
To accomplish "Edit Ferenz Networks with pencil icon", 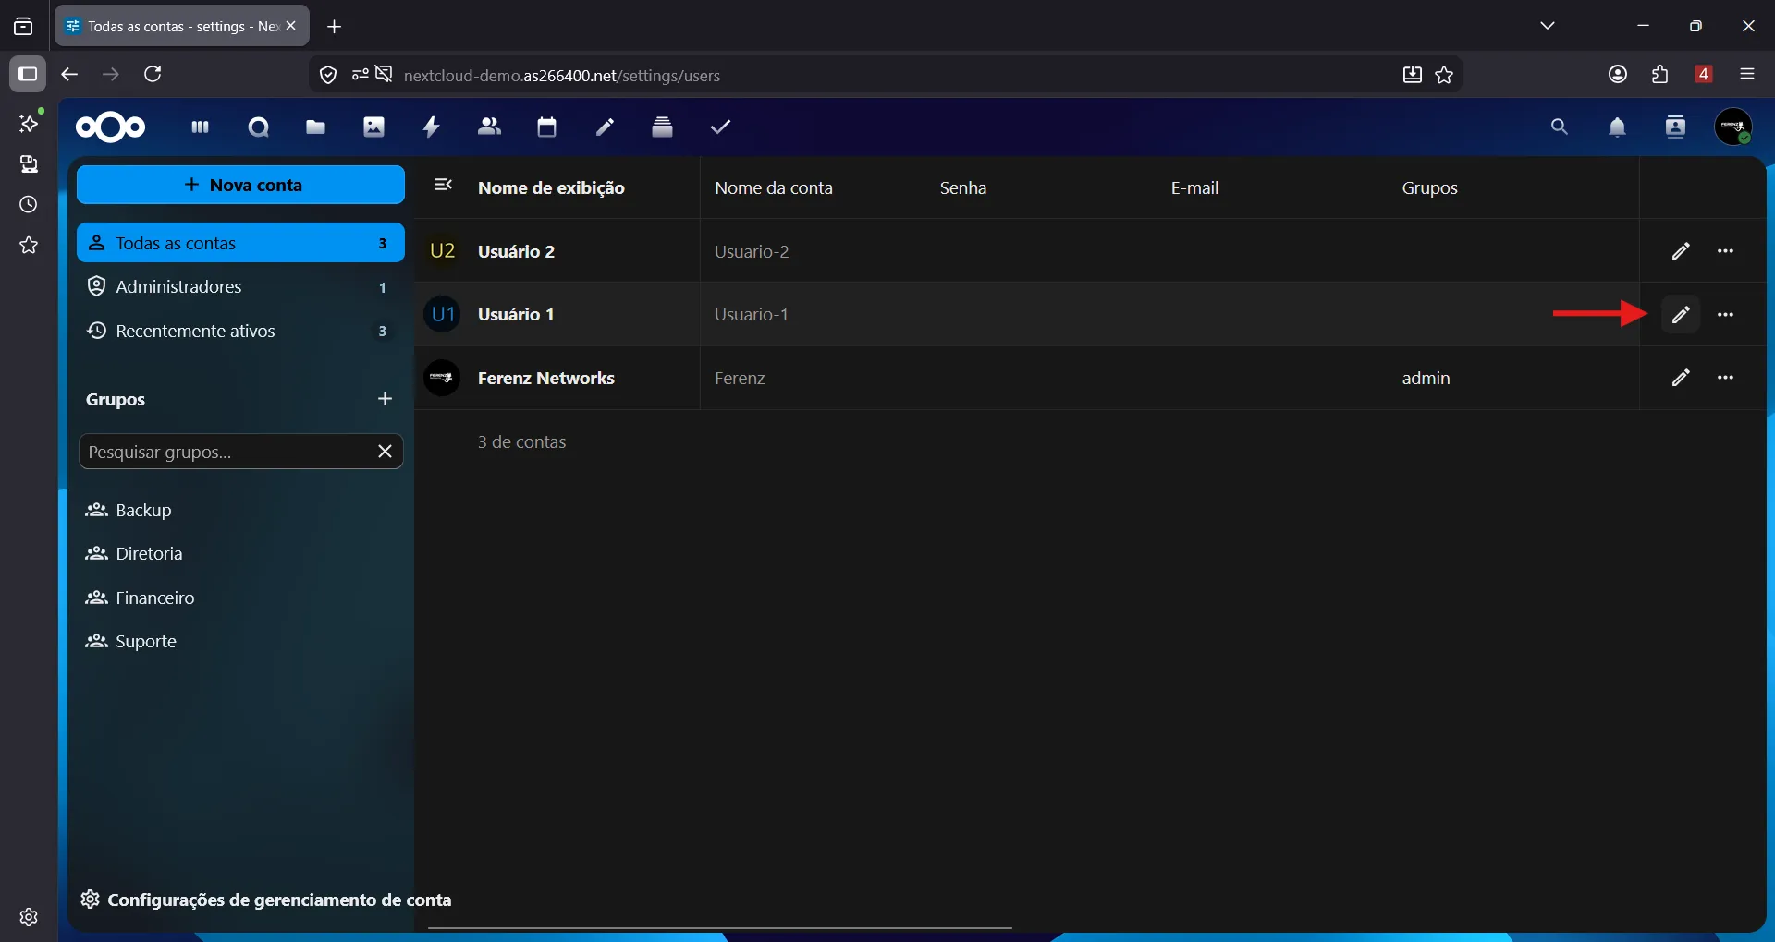I will (x=1682, y=378).
